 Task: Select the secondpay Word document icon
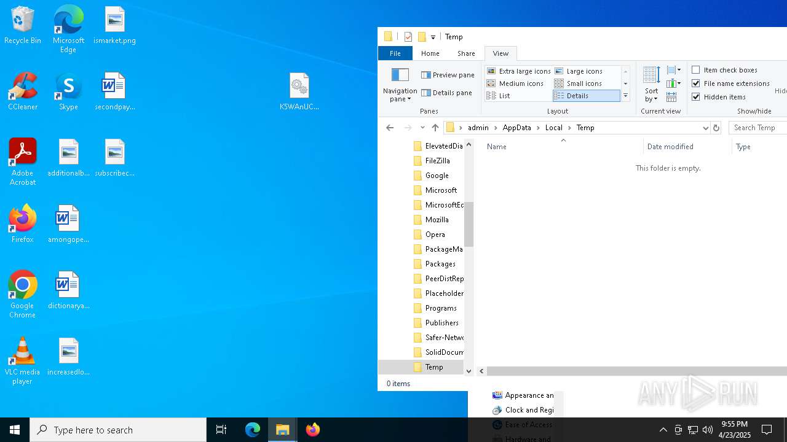click(115, 92)
